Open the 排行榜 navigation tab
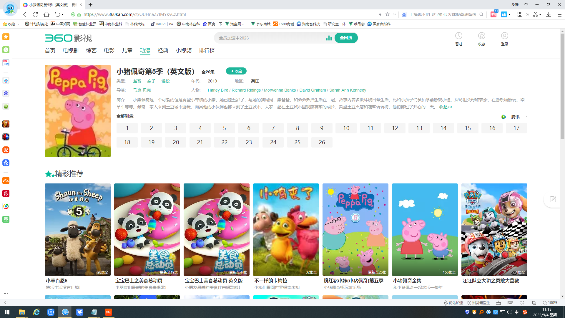This screenshot has width=565, height=318. (207, 51)
